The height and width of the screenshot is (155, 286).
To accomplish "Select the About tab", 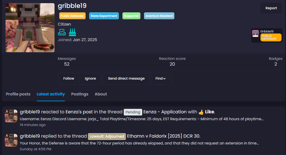I will 101,94.
